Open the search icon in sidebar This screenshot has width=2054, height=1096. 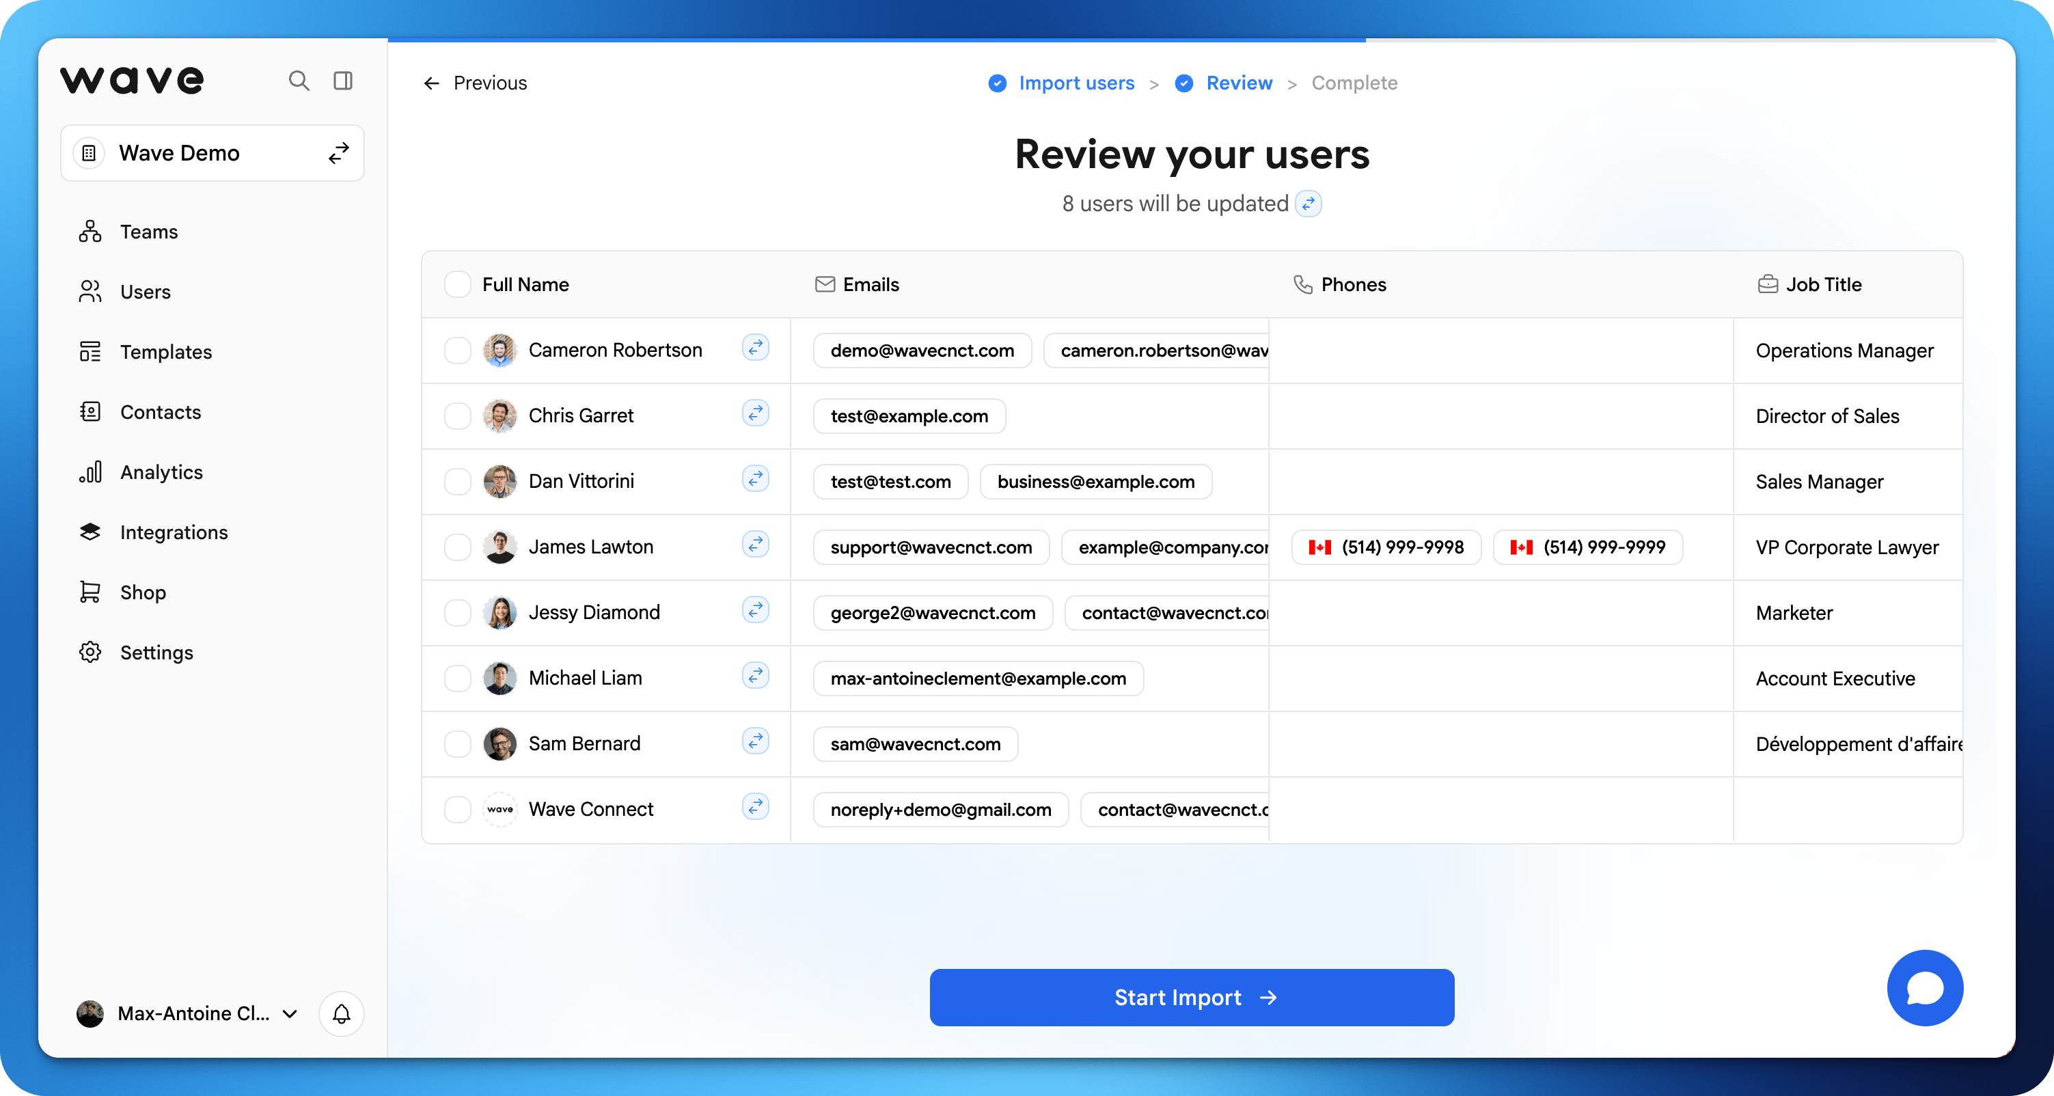click(299, 81)
